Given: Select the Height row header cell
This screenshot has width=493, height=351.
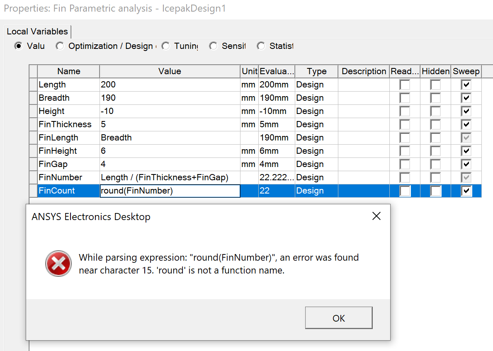Looking at the screenshot, I should click(x=33, y=111).
